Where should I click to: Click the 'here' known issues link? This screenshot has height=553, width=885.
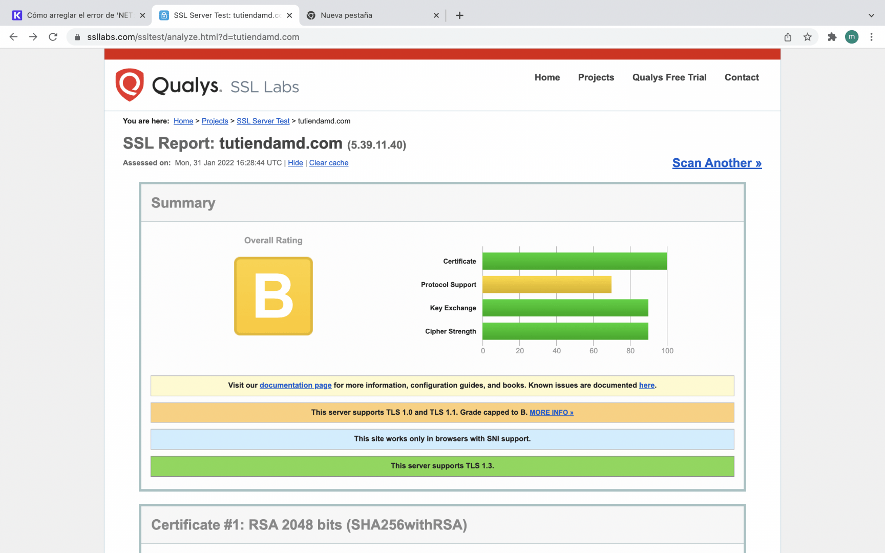(x=647, y=385)
